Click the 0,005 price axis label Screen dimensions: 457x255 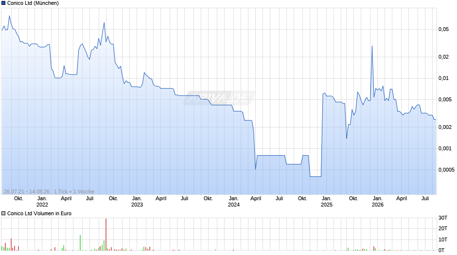click(445, 99)
